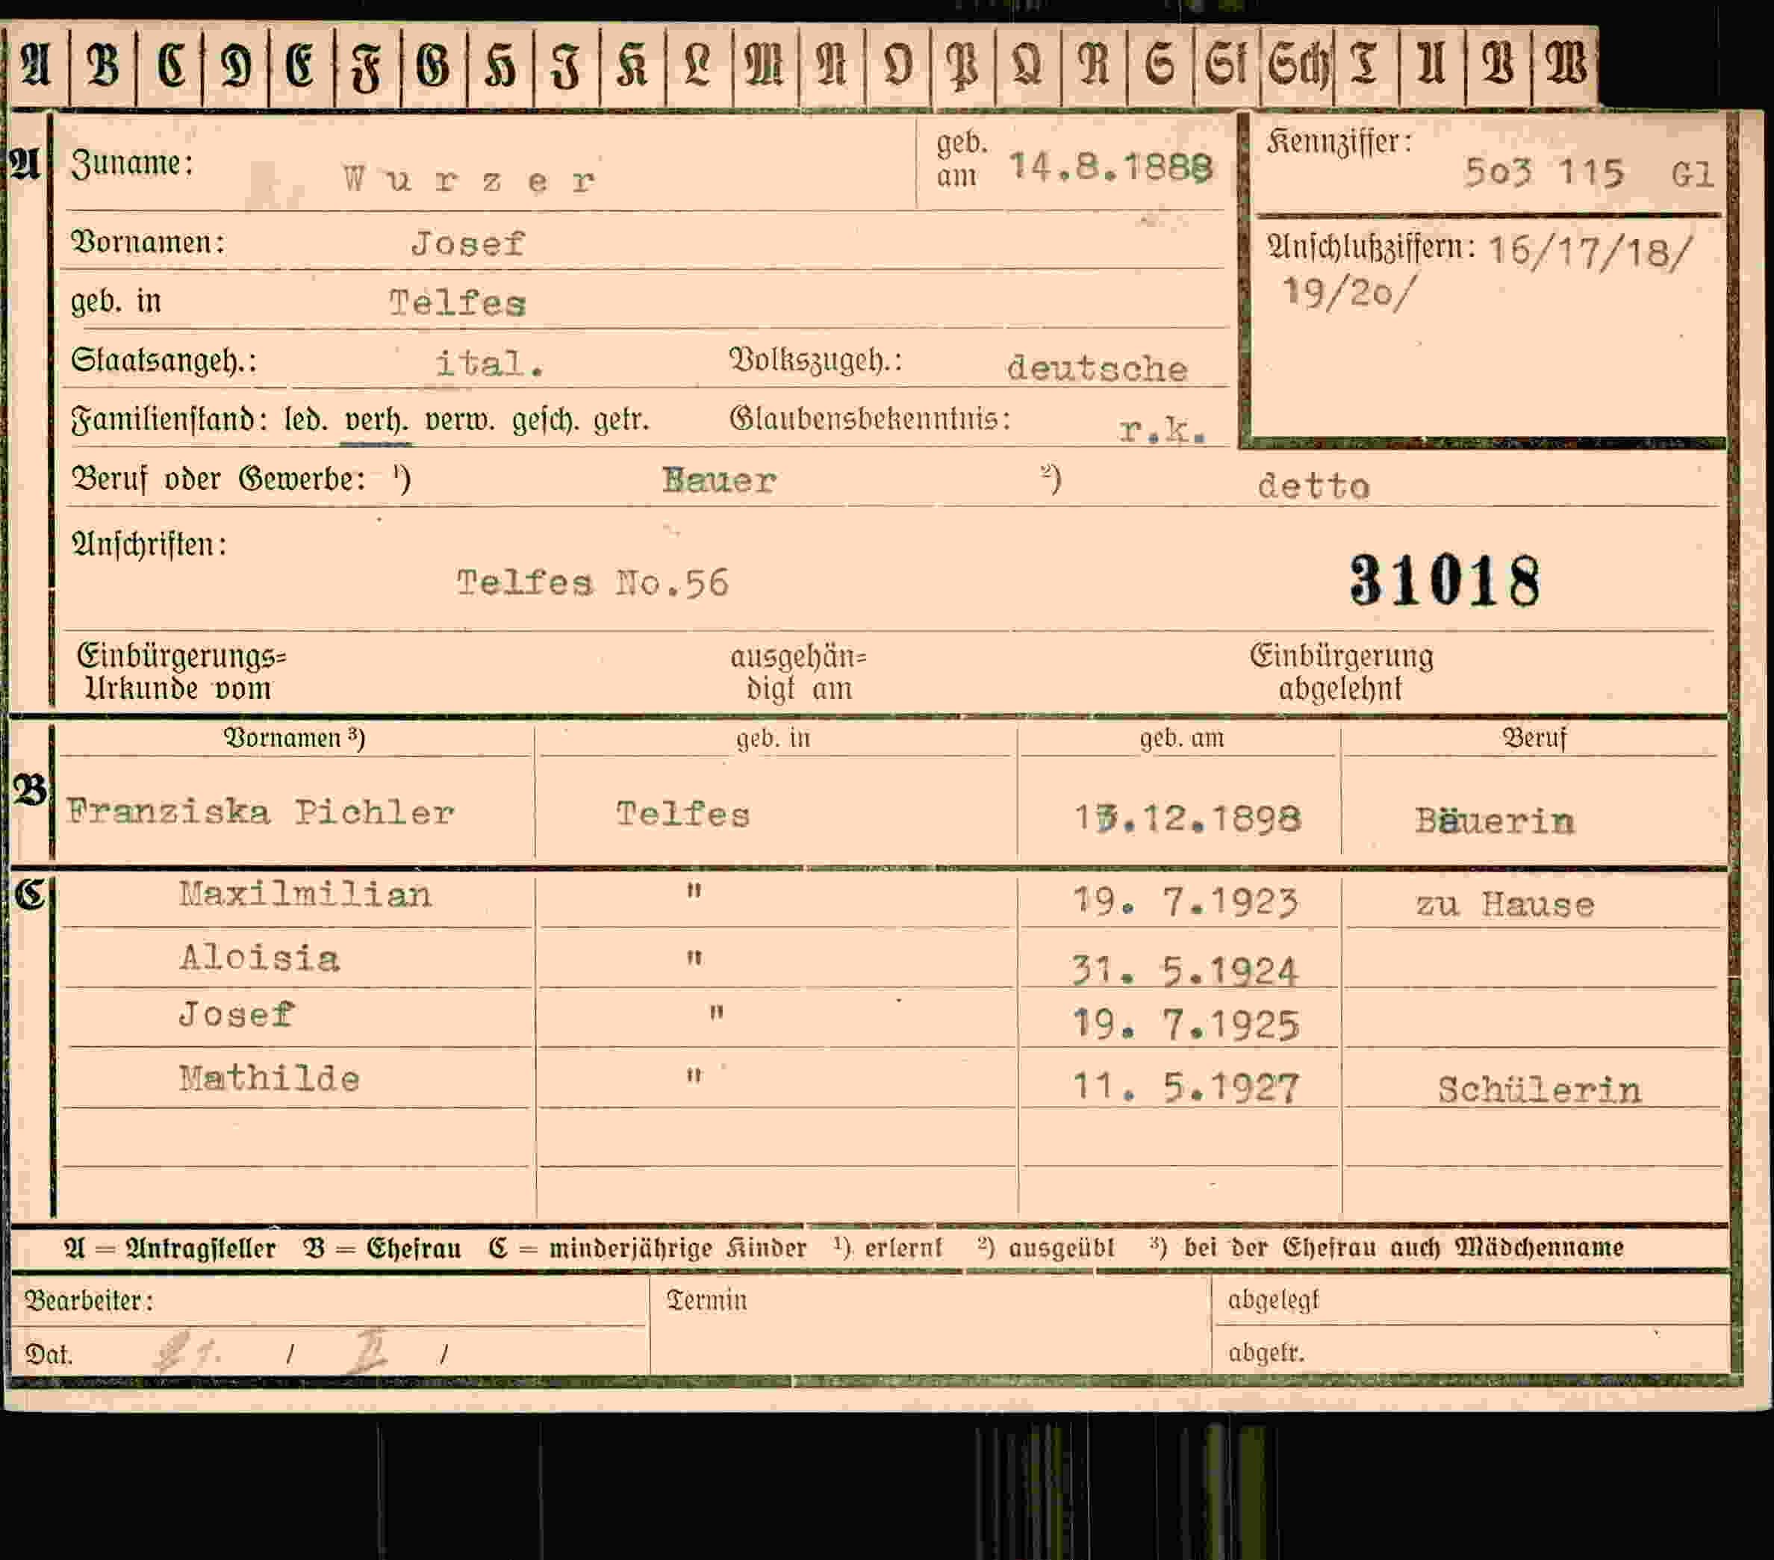
Task: Click the typed surname "Wurzer"
Action: point(470,181)
